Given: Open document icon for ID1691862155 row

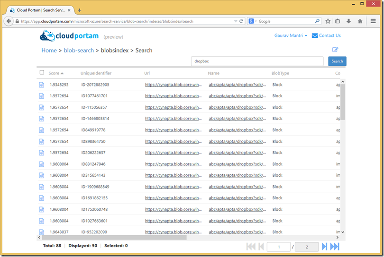Looking at the screenshot, I should click(42, 198).
